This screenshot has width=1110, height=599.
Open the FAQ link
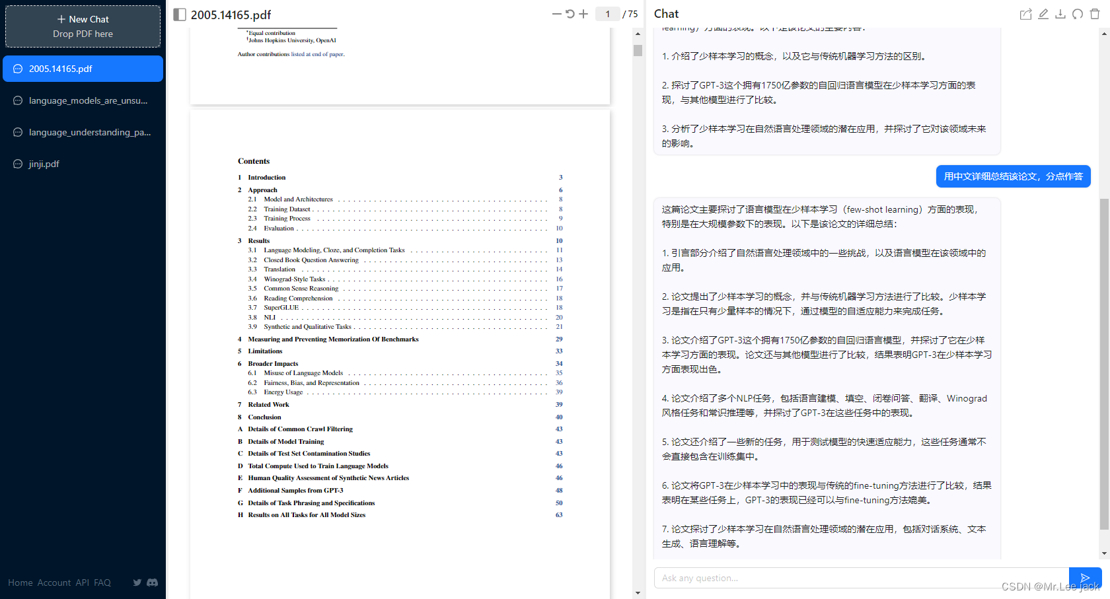click(x=102, y=582)
